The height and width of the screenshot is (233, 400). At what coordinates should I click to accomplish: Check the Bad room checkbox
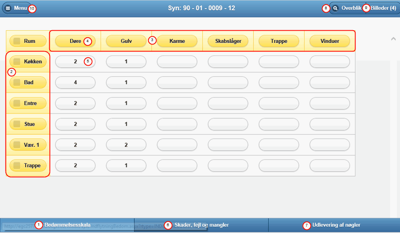(17, 83)
